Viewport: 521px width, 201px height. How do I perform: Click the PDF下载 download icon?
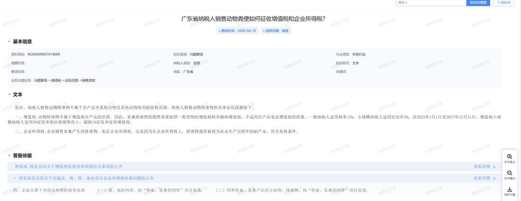(x=510, y=189)
